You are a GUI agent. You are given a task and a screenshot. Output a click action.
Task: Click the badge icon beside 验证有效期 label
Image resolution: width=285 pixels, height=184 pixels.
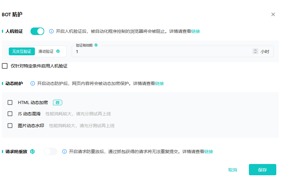click(96, 45)
